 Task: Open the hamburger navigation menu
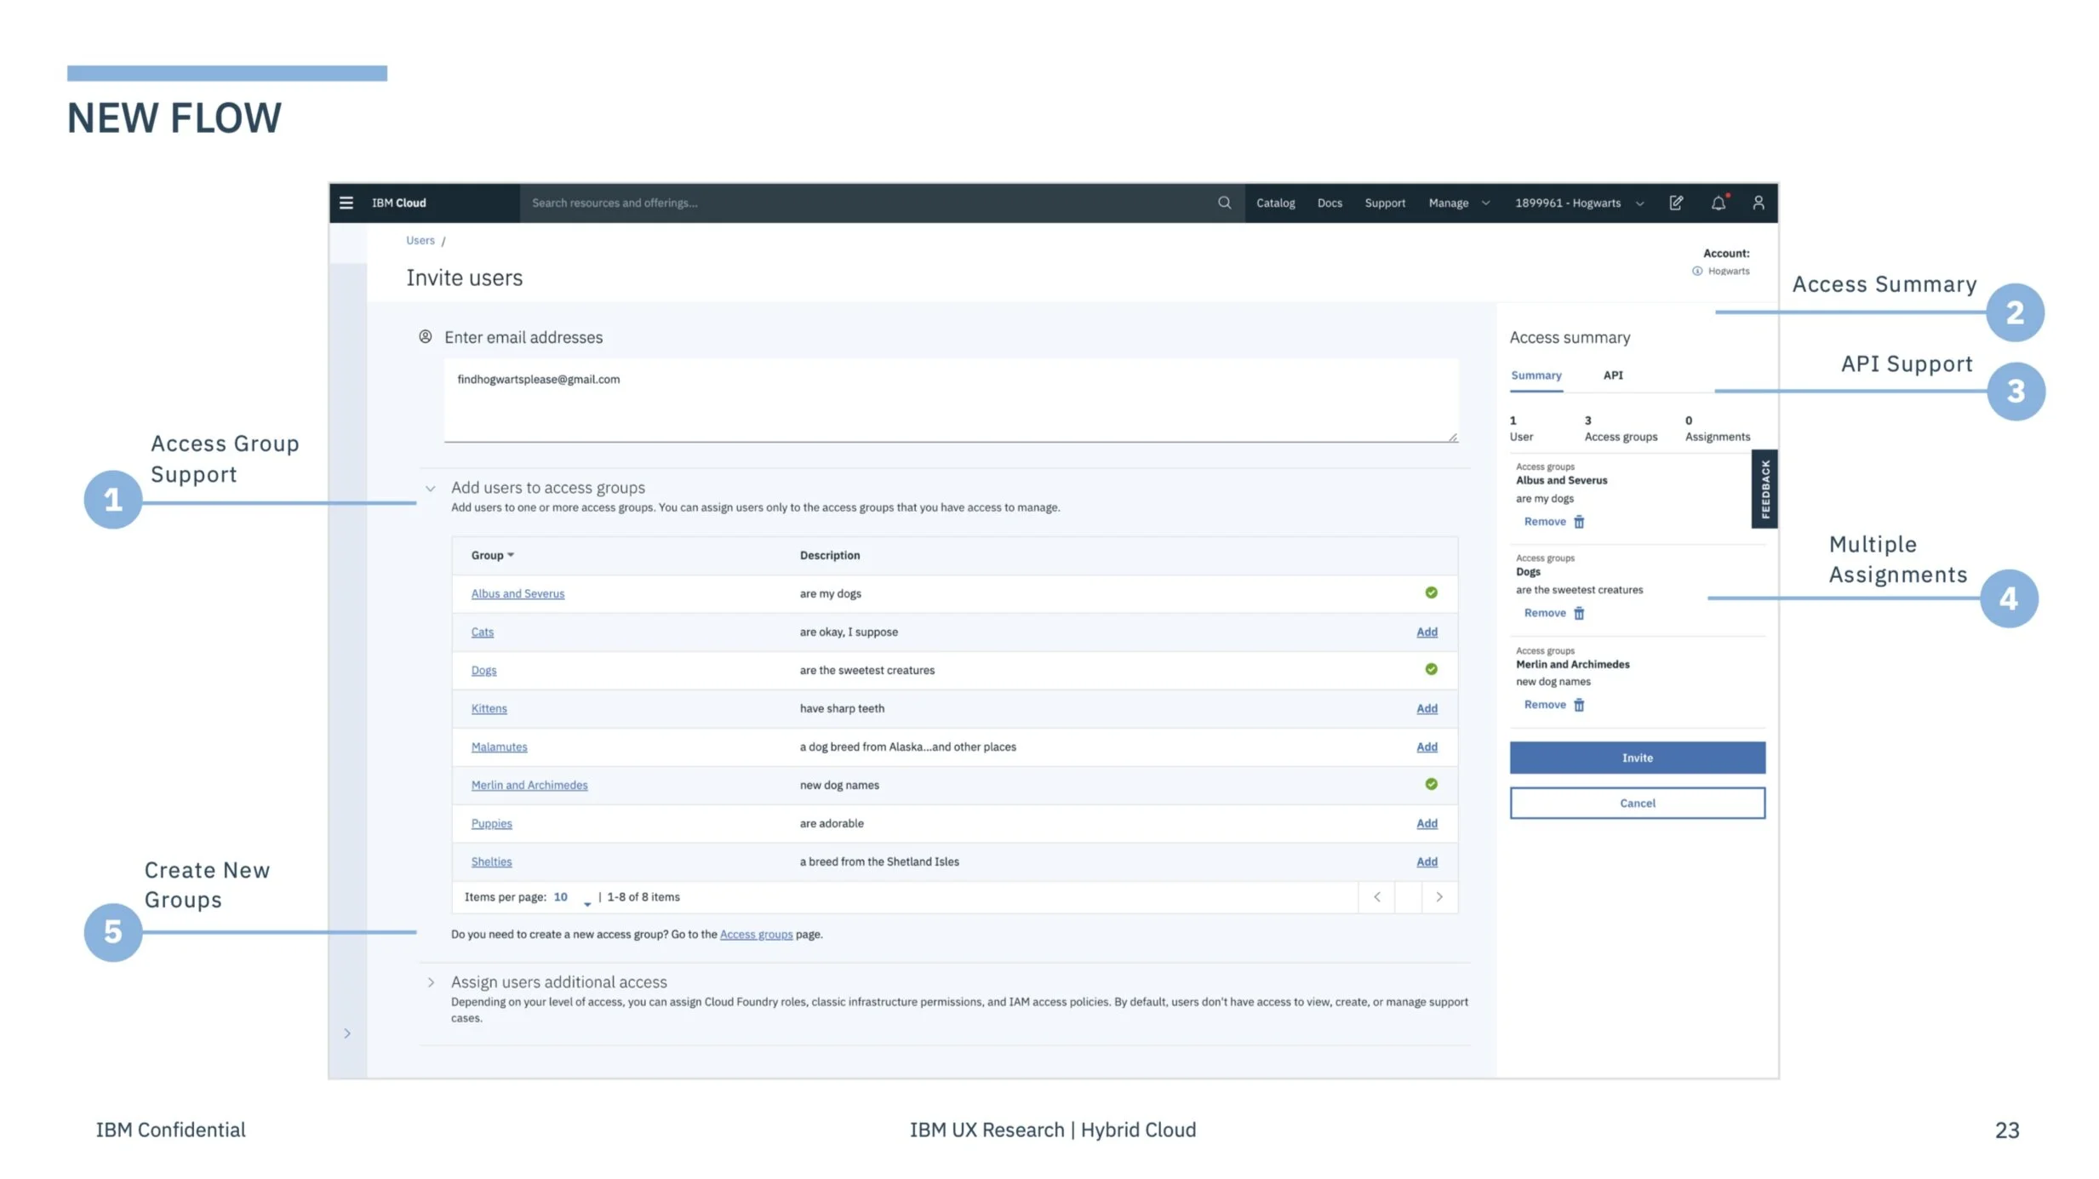[x=346, y=203]
